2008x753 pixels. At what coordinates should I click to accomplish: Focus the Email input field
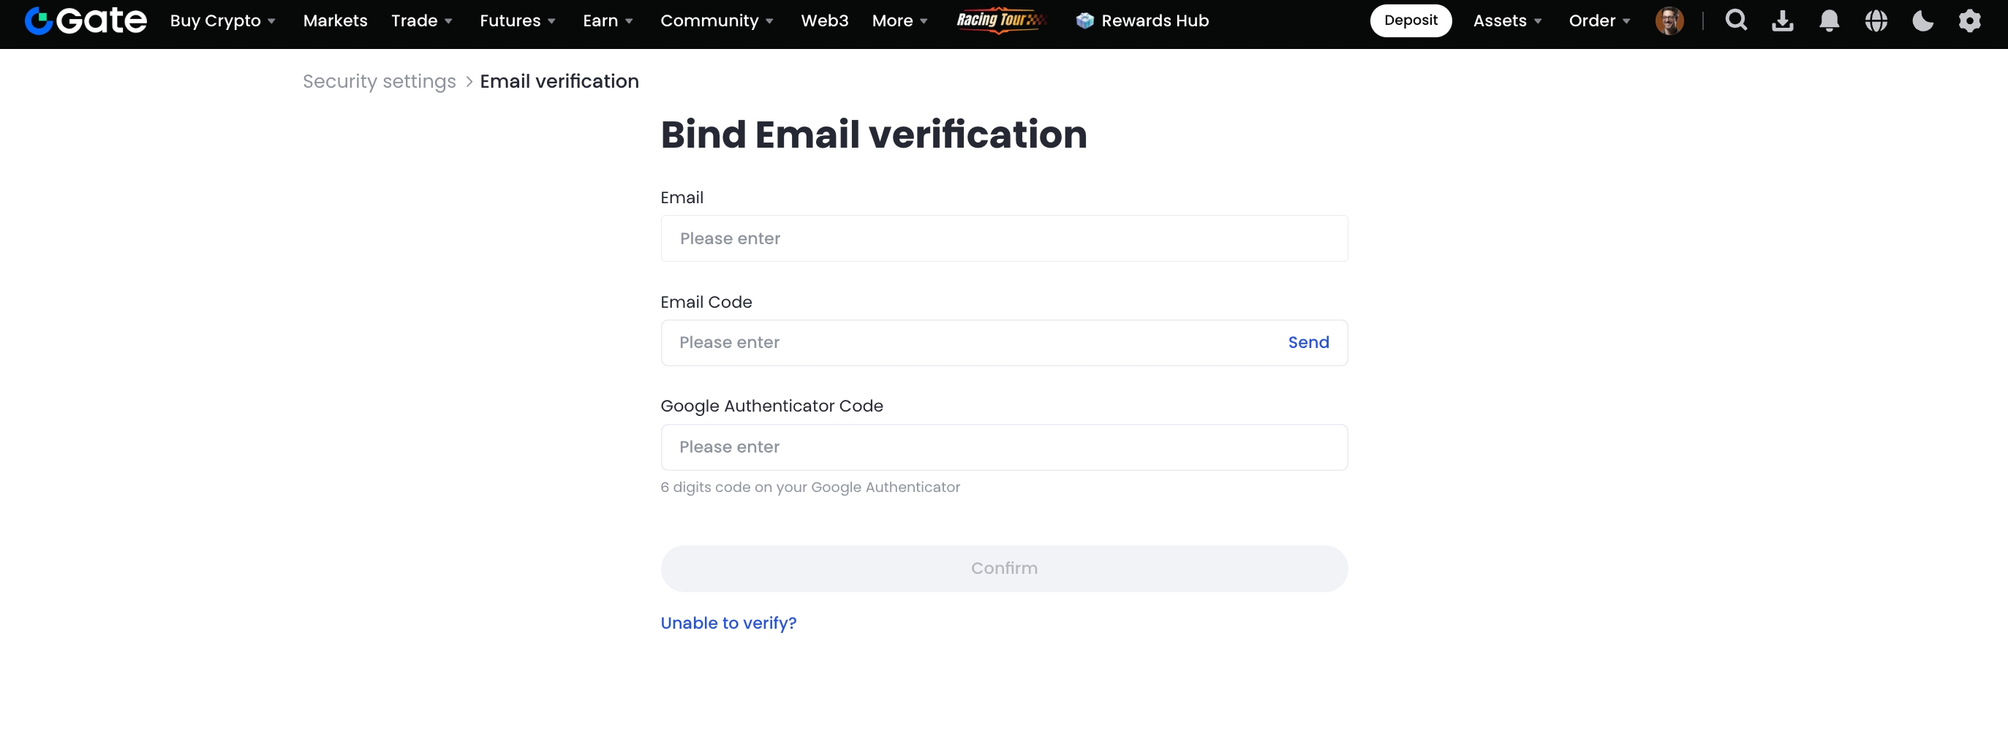pyautogui.click(x=1003, y=238)
